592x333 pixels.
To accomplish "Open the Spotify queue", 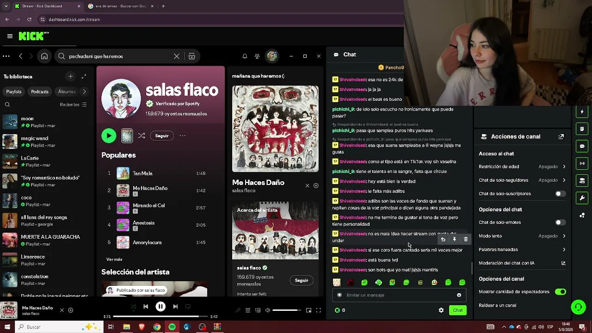I will point(248,310).
